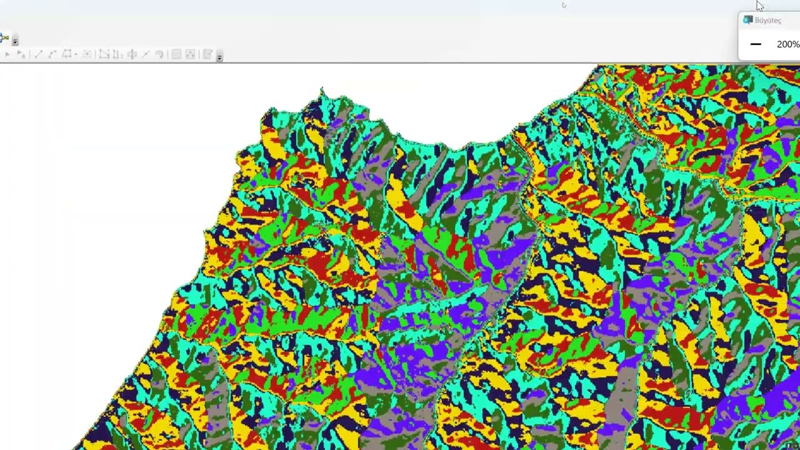Select the Rotate tool
The image size is (800, 450).
coord(159,54)
